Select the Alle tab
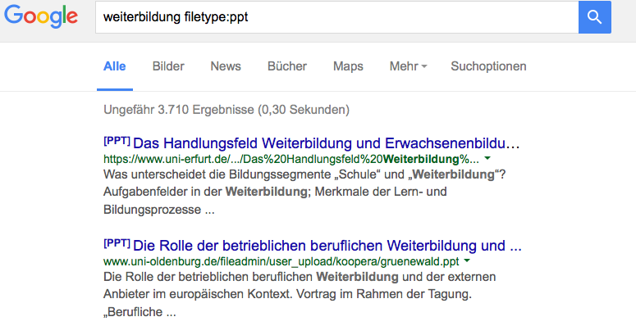Screen dimensions: 636x326 coord(114,66)
